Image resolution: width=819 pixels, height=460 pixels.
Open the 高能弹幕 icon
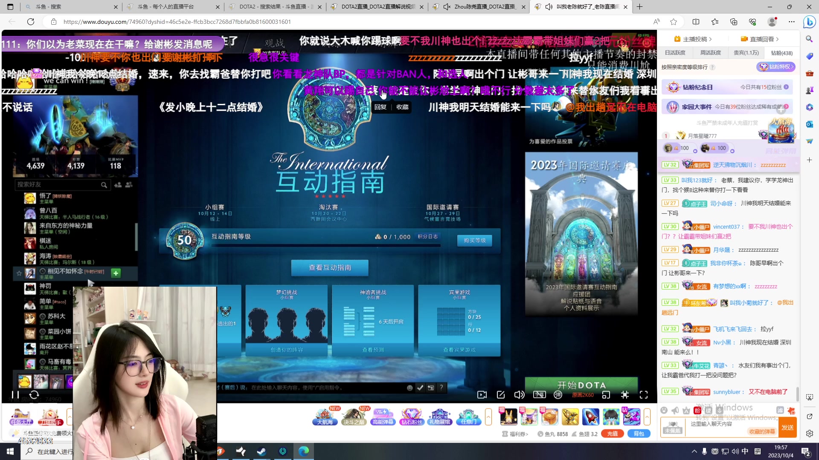pyautogui.click(x=383, y=417)
